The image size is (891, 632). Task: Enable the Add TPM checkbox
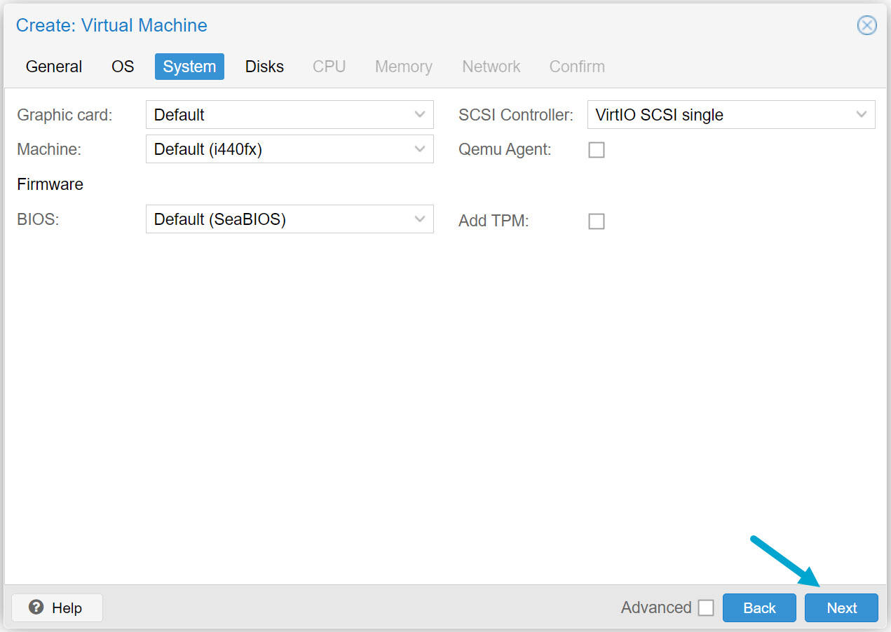click(x=596, y=221)
